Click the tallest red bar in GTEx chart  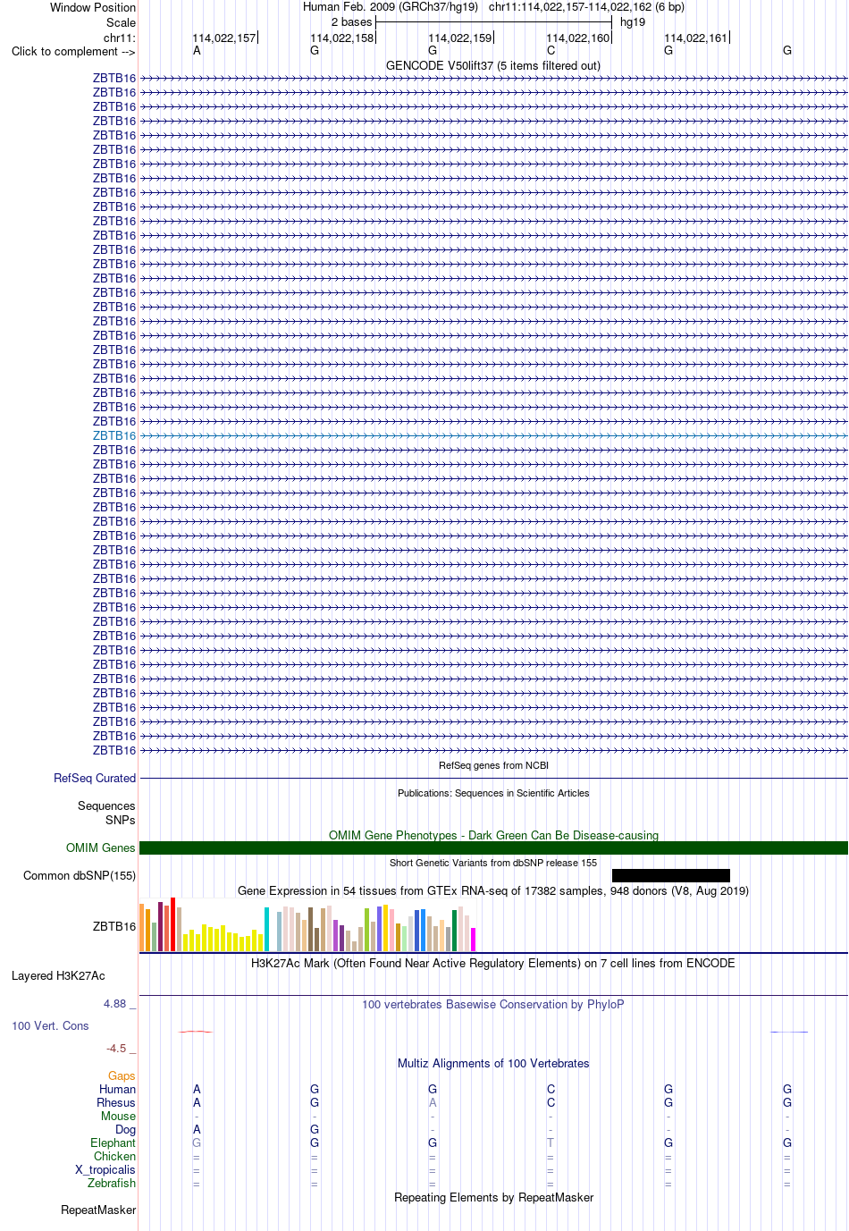click(172, 924)
